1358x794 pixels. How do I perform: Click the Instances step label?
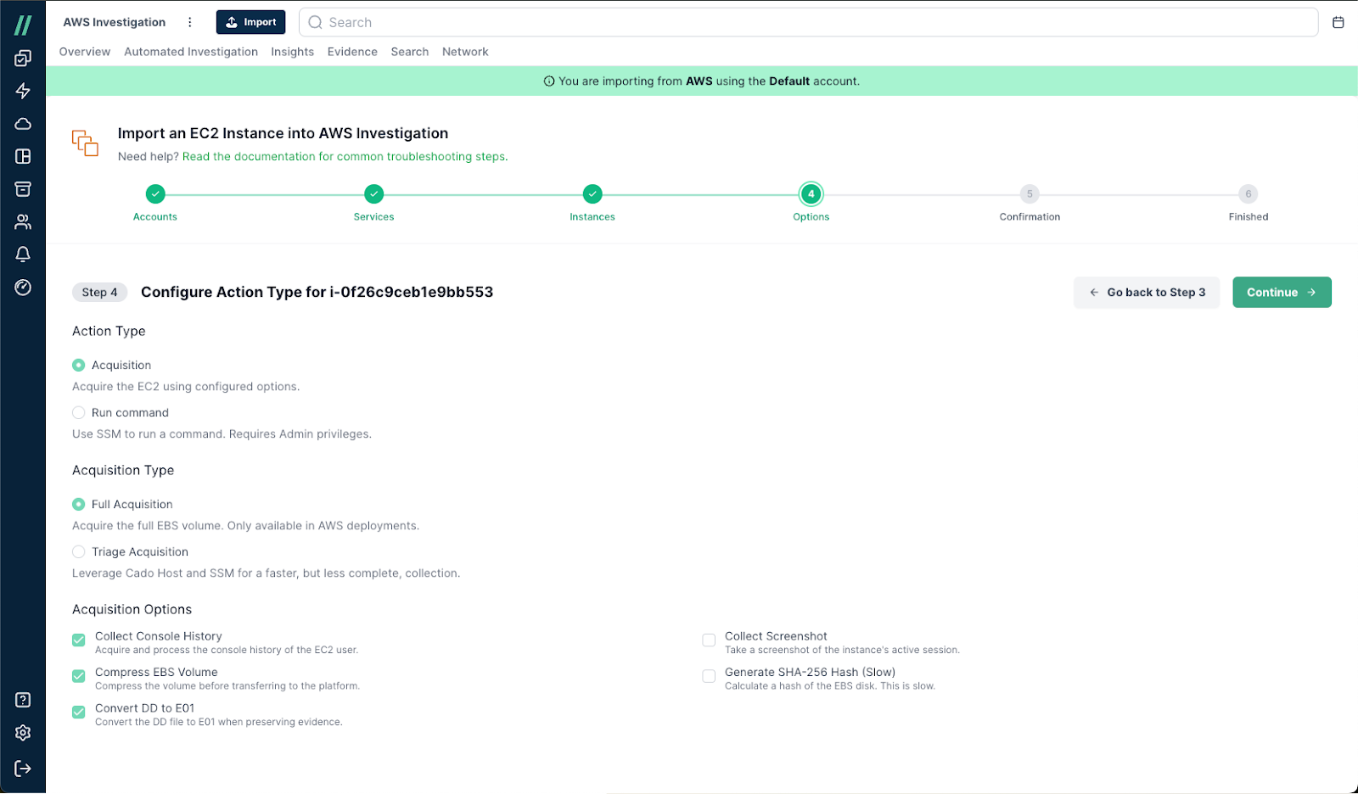click(592, 217)
